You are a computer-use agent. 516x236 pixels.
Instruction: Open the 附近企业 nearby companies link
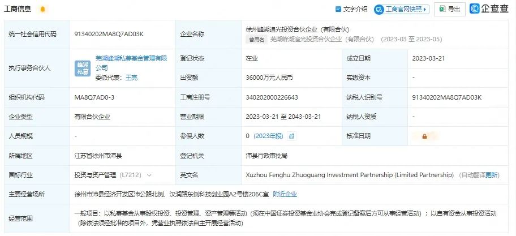[285, 194]
